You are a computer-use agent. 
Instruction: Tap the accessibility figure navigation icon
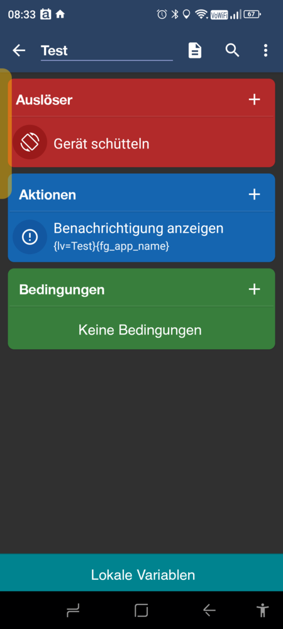[263, 610]
